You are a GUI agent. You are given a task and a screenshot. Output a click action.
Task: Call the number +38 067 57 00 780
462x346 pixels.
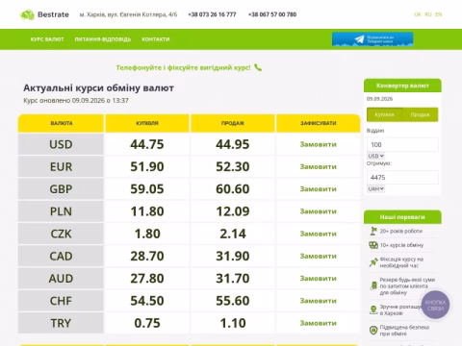click(x=272, y=14)
